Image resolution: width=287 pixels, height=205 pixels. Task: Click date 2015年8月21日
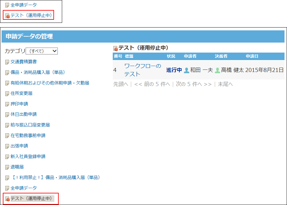point(265,70)
